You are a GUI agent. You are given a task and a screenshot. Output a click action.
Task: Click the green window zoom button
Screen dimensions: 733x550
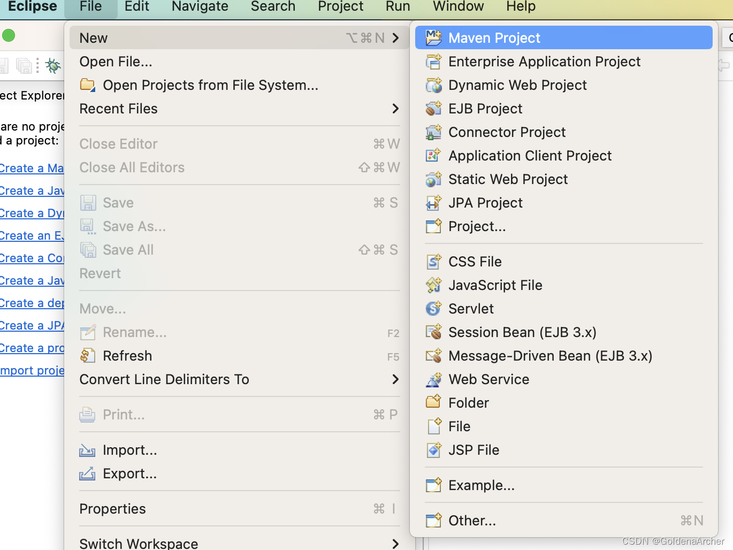[x=9, y=36]
